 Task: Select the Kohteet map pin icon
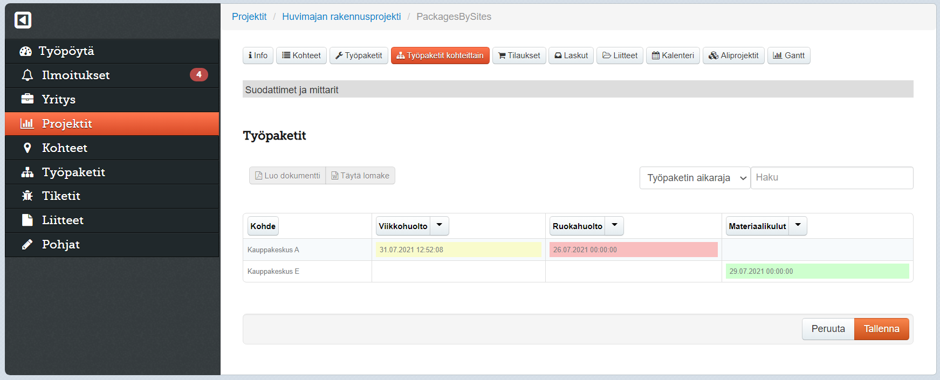tap(27, 148)
